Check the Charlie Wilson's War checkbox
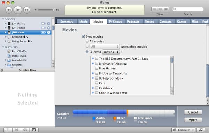Viewport: 209px width, 133px height. point(97,93)
